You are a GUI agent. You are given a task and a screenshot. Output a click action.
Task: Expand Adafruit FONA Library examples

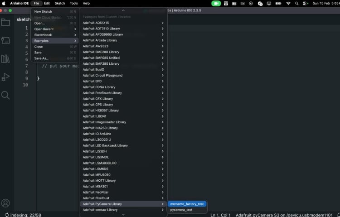[123, 87]
